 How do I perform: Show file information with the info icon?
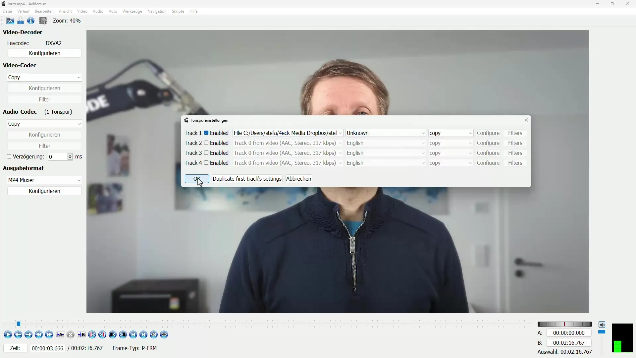tap(31, 21)
